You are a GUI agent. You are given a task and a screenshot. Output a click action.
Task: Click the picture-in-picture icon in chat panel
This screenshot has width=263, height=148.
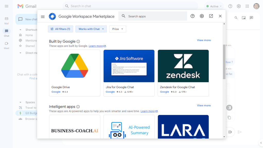(x=244, y=18)
